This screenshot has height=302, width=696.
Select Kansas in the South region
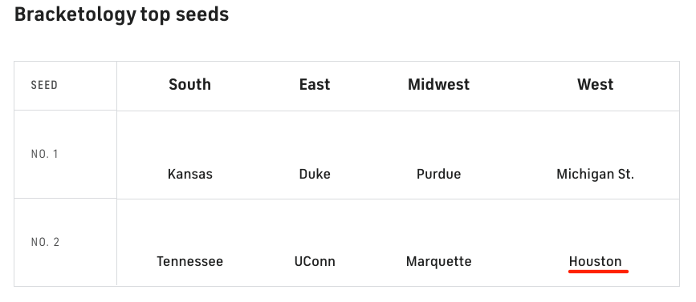pos(190,174)
